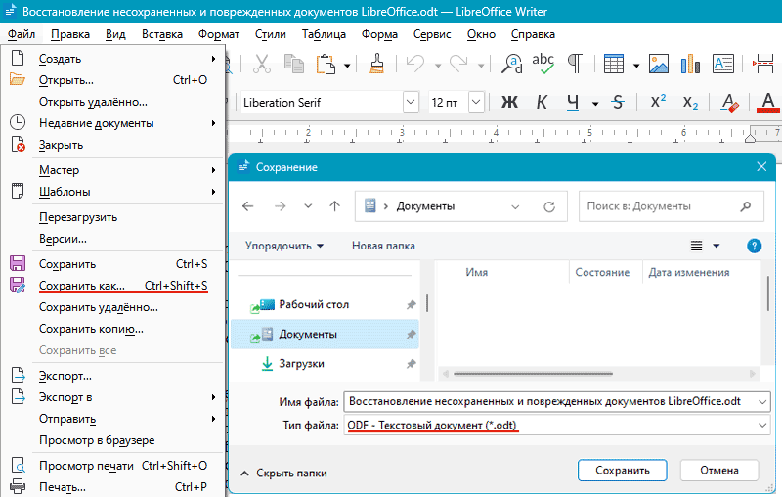Apply red font color button
Screen dimensions: 782x497
pyautogui.click(x=768, y=103)
